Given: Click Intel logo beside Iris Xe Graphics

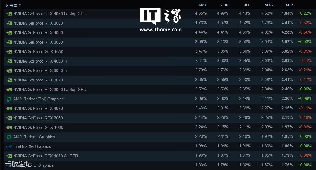Looking at the screenshot, I should [9, 146].
